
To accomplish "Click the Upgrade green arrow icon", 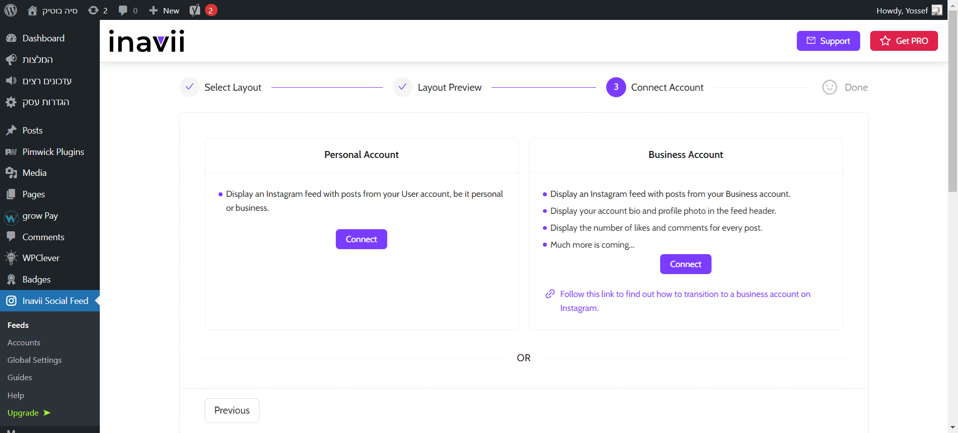I will [47, 413].
